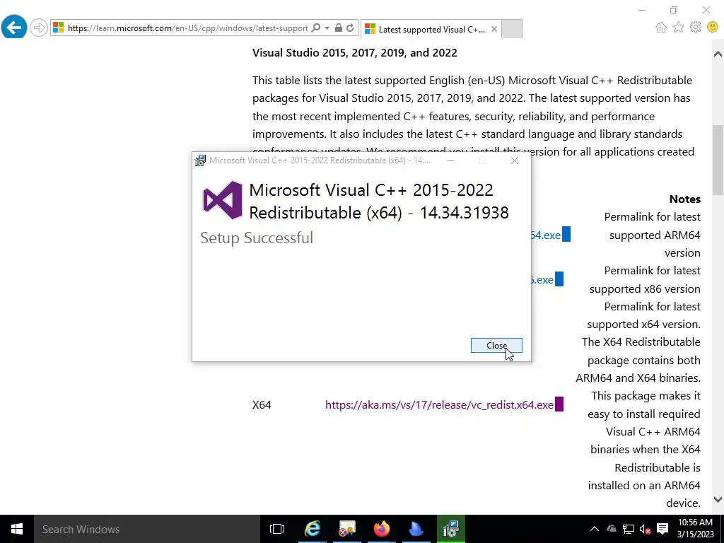
Task: Open browser Tools gear icon
Action: pyautogui.click(x=696, y=28)
